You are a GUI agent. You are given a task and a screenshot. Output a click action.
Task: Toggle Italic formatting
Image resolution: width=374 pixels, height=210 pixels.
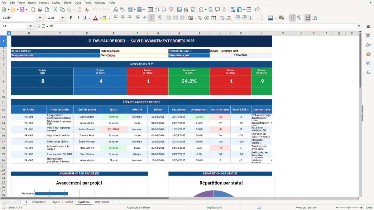(x=78, y=18)
